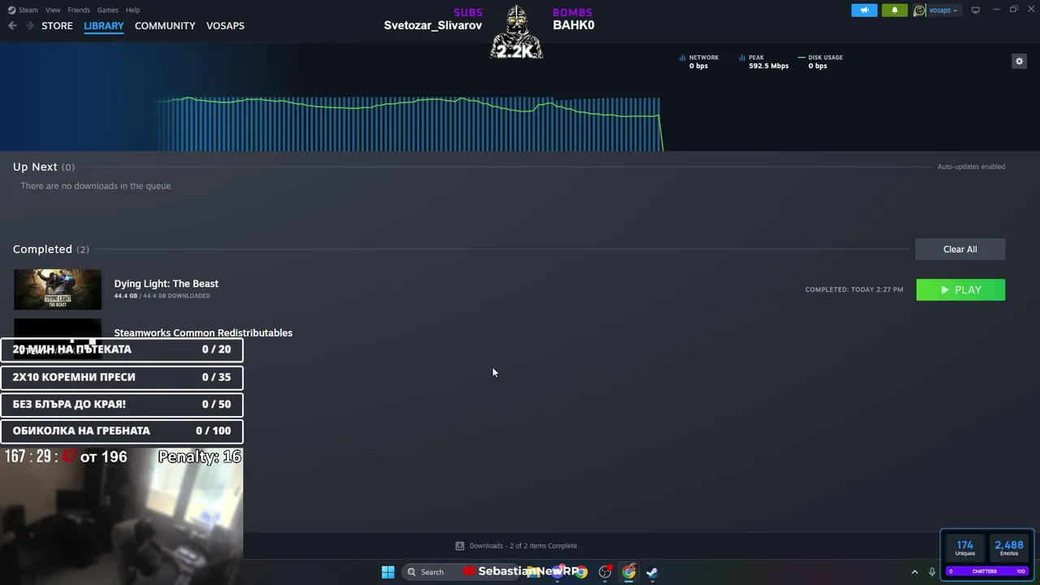The width and height of the screenshot is (1040, 585).
Task: Click the Clear All button
Action: (960, 249)
